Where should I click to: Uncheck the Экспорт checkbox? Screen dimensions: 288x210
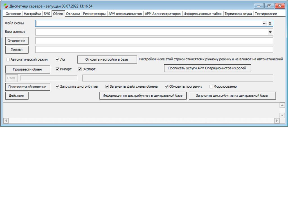[80, 69]
